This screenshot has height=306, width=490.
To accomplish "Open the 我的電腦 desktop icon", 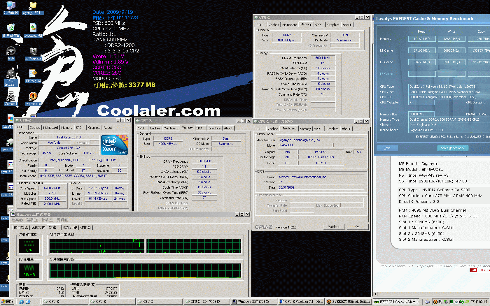I will tap(11, 8).
